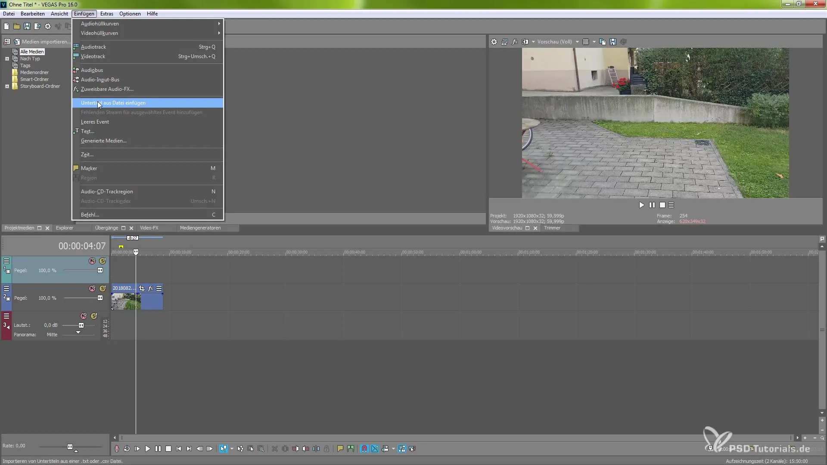Select the selection edit tool icon

tap(251, 449)
